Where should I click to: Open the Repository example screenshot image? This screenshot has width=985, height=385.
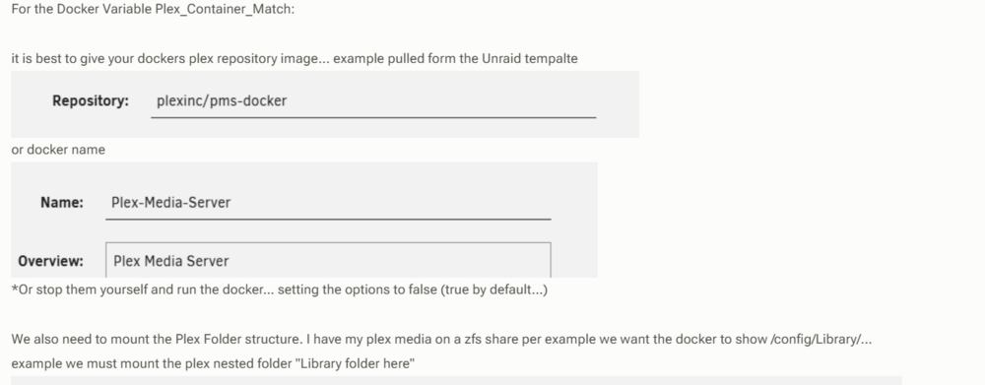click(x=325, y=104)
